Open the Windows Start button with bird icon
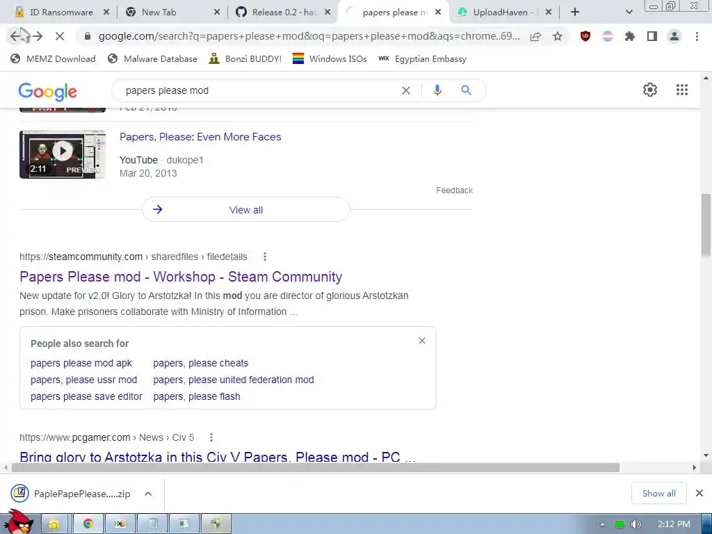This screenshot has width=712, height=534. pos(17,522)
